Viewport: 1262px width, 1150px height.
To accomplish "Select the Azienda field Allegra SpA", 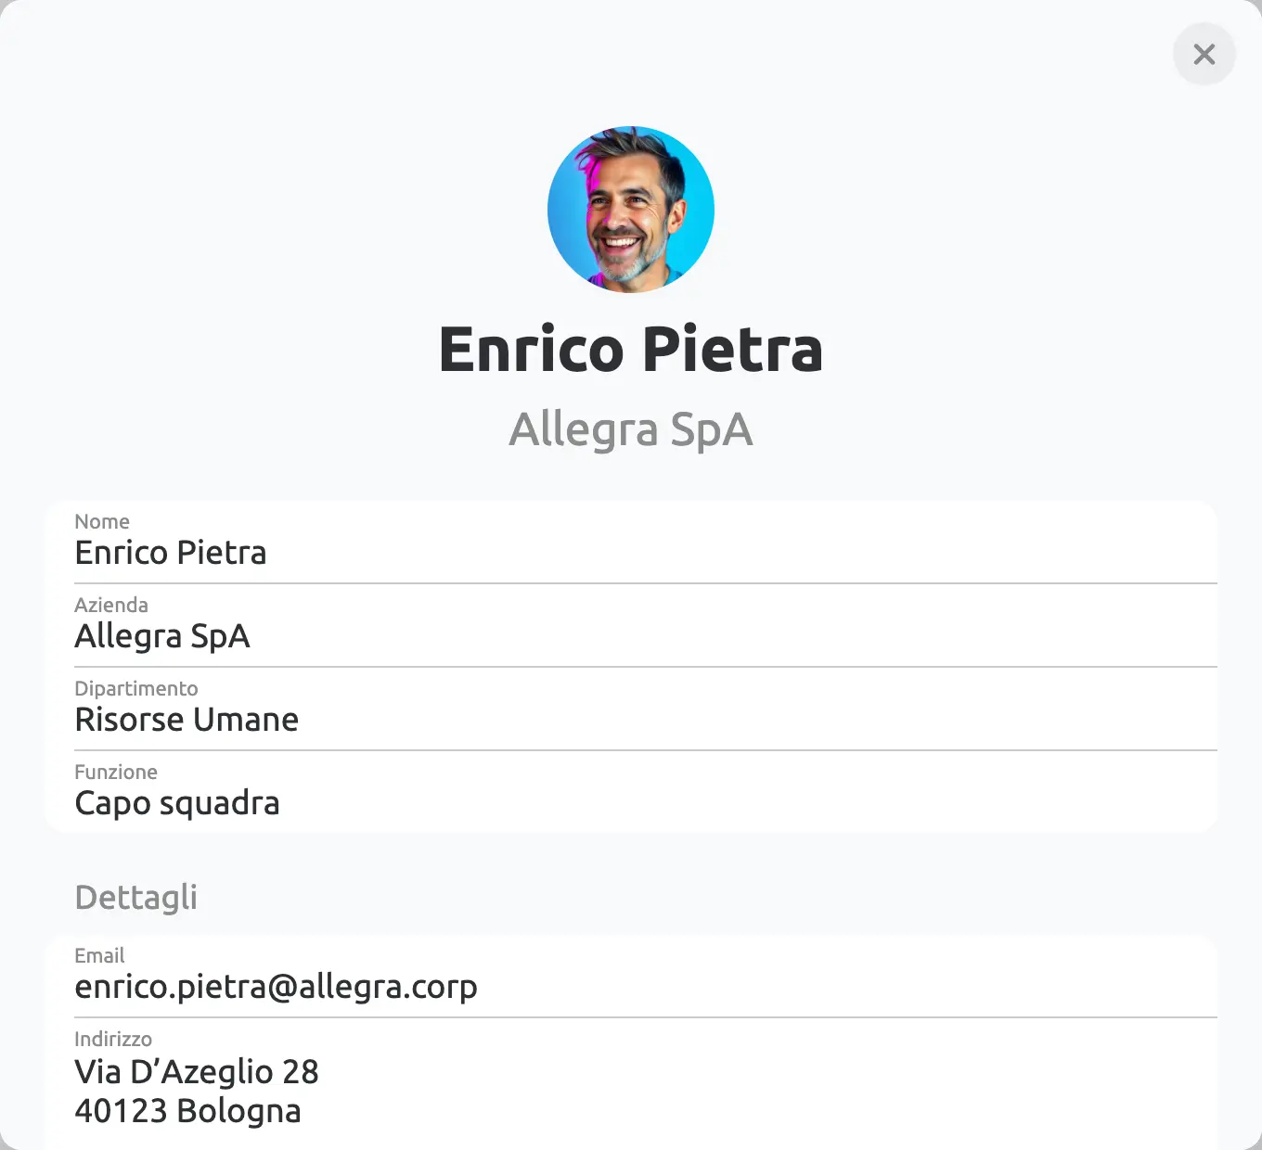I will 162,636.
